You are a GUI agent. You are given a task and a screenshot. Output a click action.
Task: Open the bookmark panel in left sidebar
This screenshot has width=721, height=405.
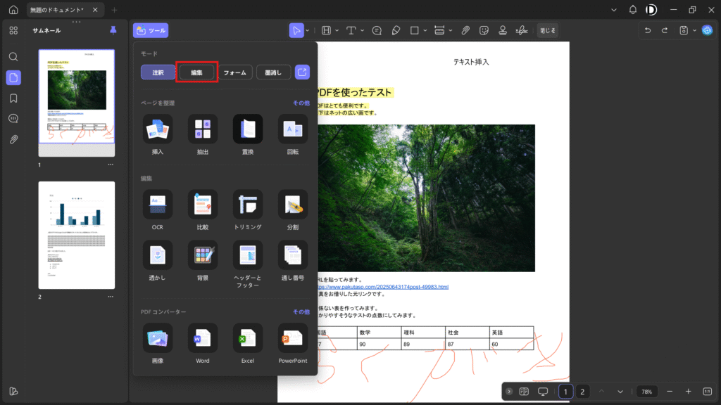click(x=13, y=98)
